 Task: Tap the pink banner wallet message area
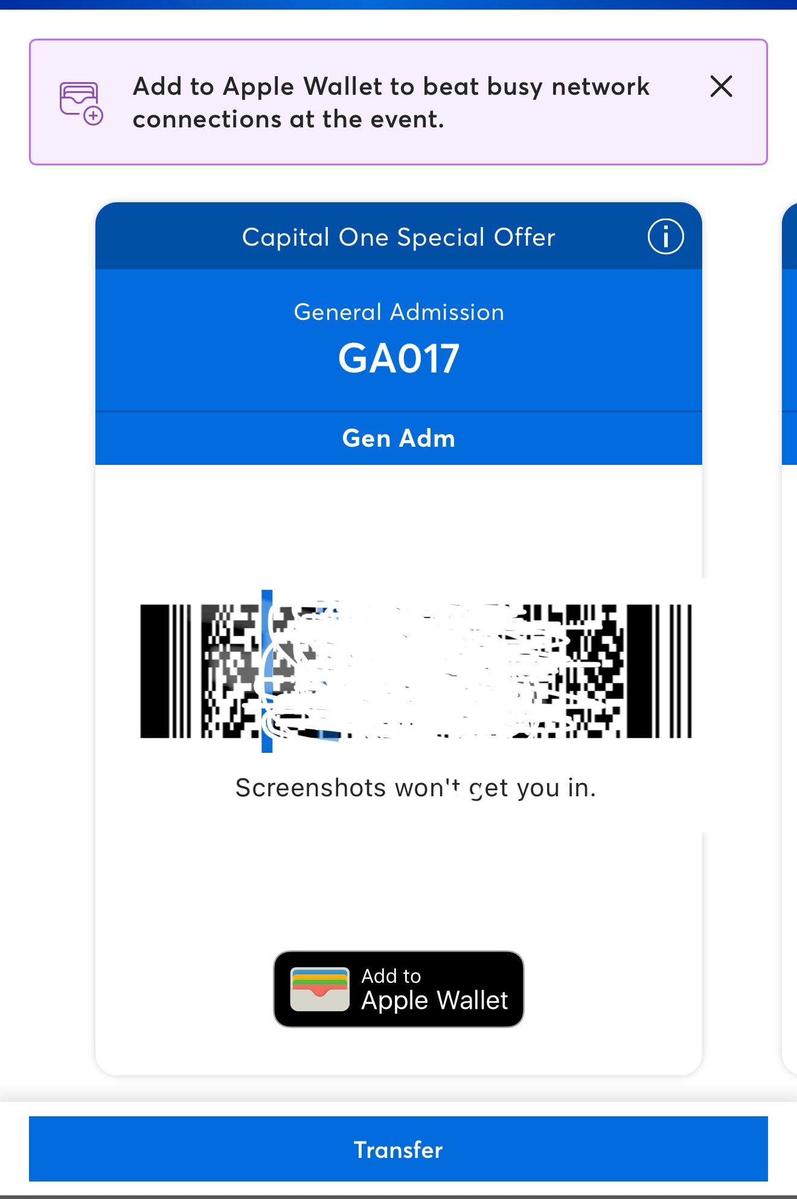398,102
